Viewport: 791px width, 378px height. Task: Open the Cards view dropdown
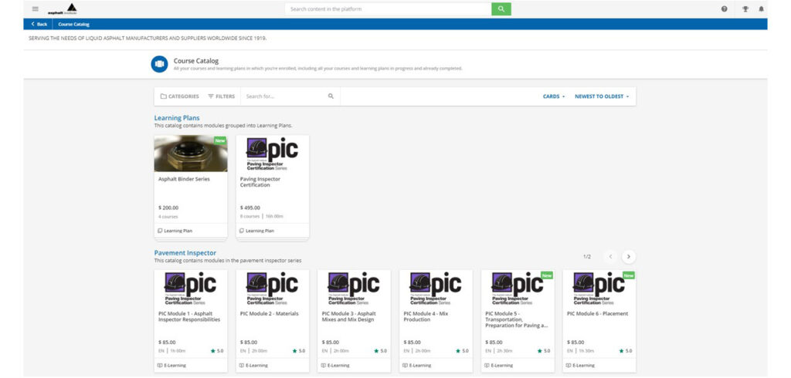554,96
